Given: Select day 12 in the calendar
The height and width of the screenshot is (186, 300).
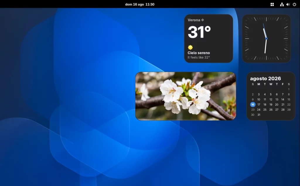Looking at the screenshot, I should [271, 100].
